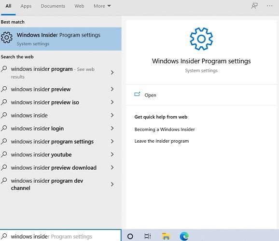
Task: Open the More dropdown menu
Action: pos(102,6)
